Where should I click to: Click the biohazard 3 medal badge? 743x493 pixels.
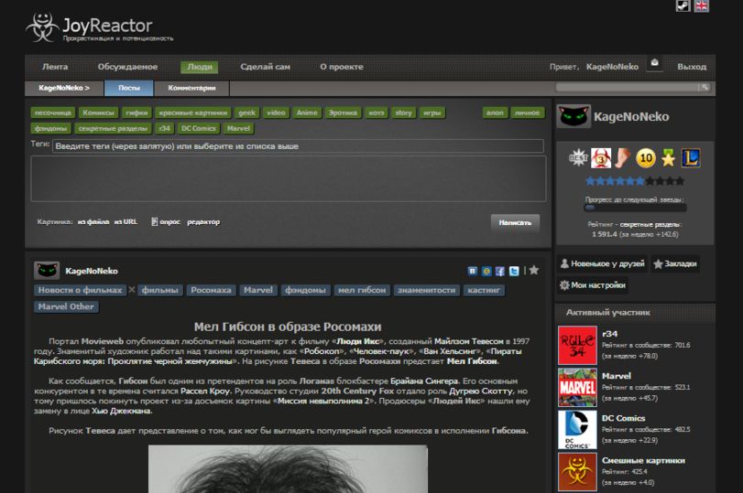(x=601, y=158)
